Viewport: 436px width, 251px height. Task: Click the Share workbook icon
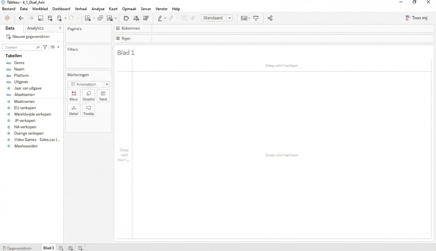[x=270, y=18]
